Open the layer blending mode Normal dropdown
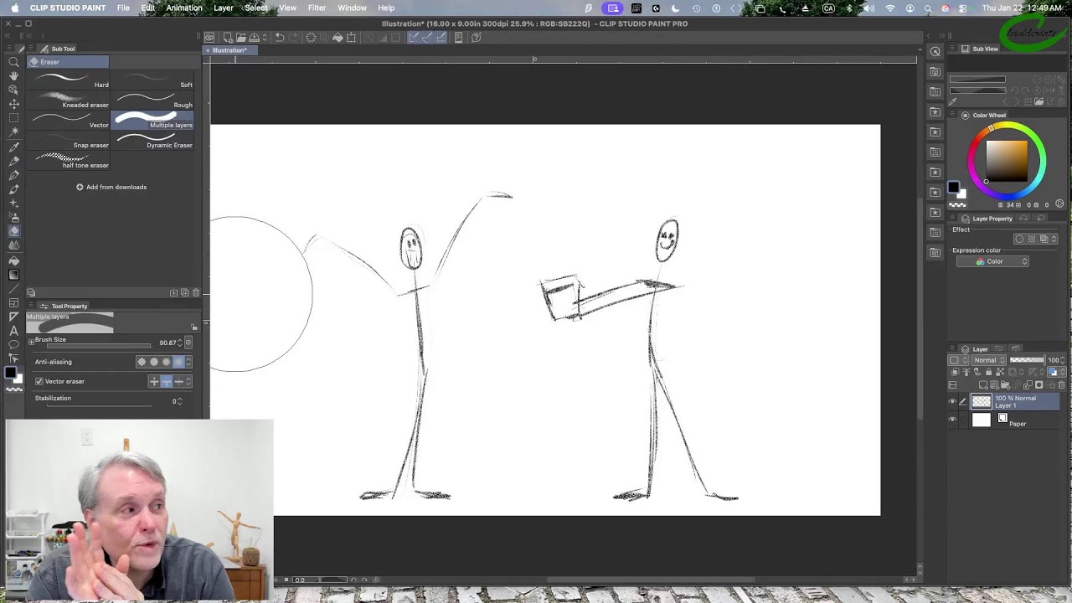The width and height of the screenshot is (1072, 603). (x=989, y=360)
